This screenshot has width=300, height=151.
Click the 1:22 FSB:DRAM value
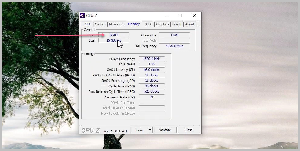click(152, 64)
